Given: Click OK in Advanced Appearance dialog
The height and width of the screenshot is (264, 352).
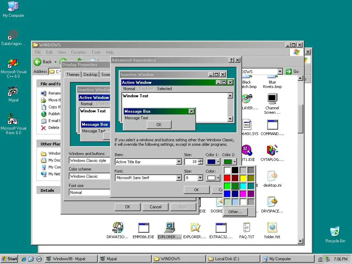Looking at the screenshot, I should tap(196, 190).
